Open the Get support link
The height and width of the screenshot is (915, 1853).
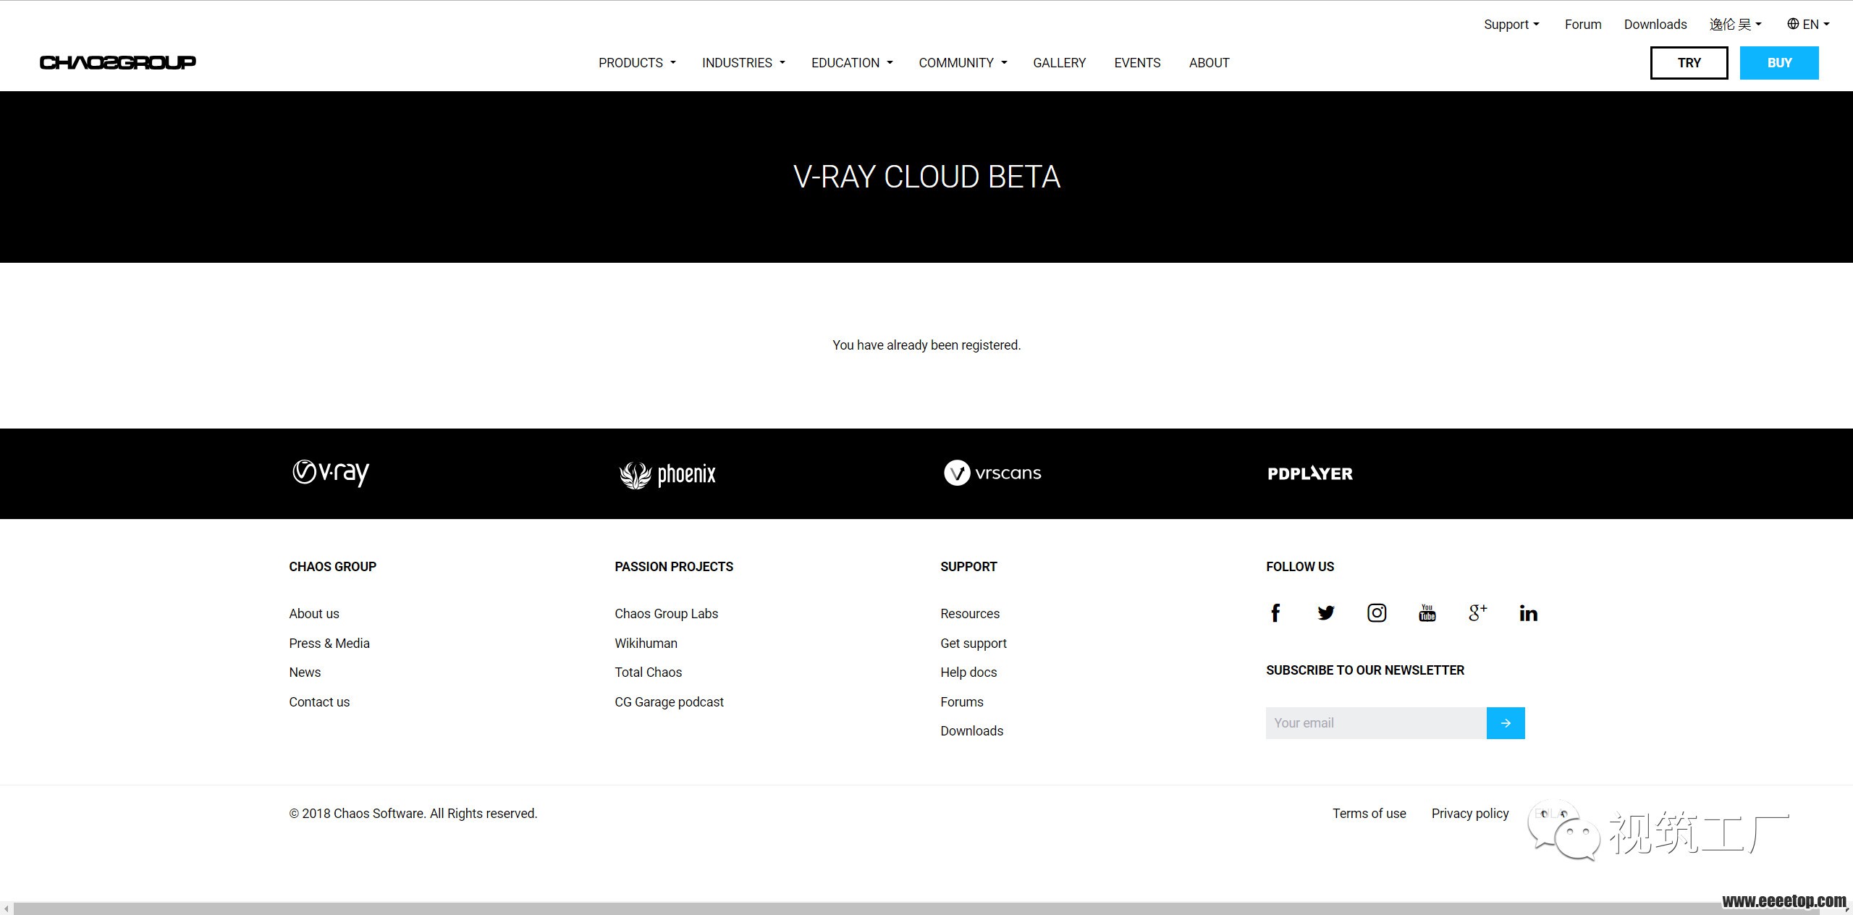pyautogui.click(x=974, y=644)
